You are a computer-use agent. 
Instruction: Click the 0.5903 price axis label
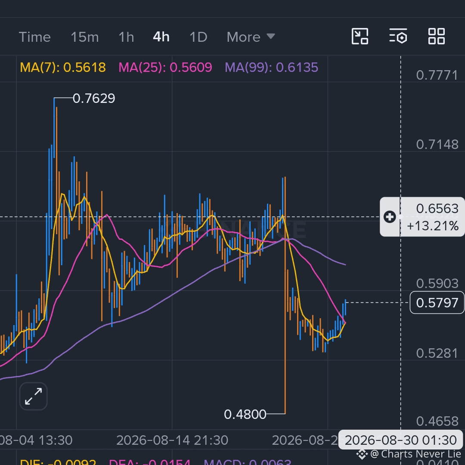pos(437,284)
